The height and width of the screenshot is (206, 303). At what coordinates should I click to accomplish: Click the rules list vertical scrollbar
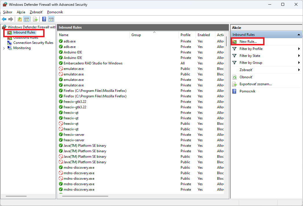point(226,116)
